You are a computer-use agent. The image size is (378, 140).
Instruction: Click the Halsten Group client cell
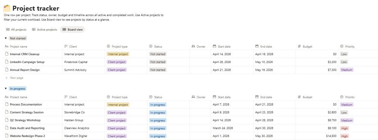click(83, 120)
